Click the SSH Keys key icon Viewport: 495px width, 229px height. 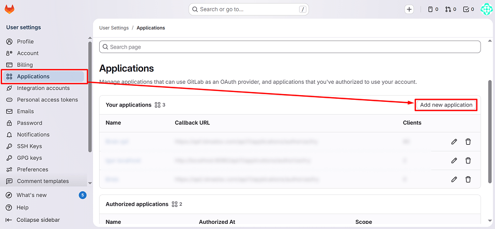click(x=9, y=146)
